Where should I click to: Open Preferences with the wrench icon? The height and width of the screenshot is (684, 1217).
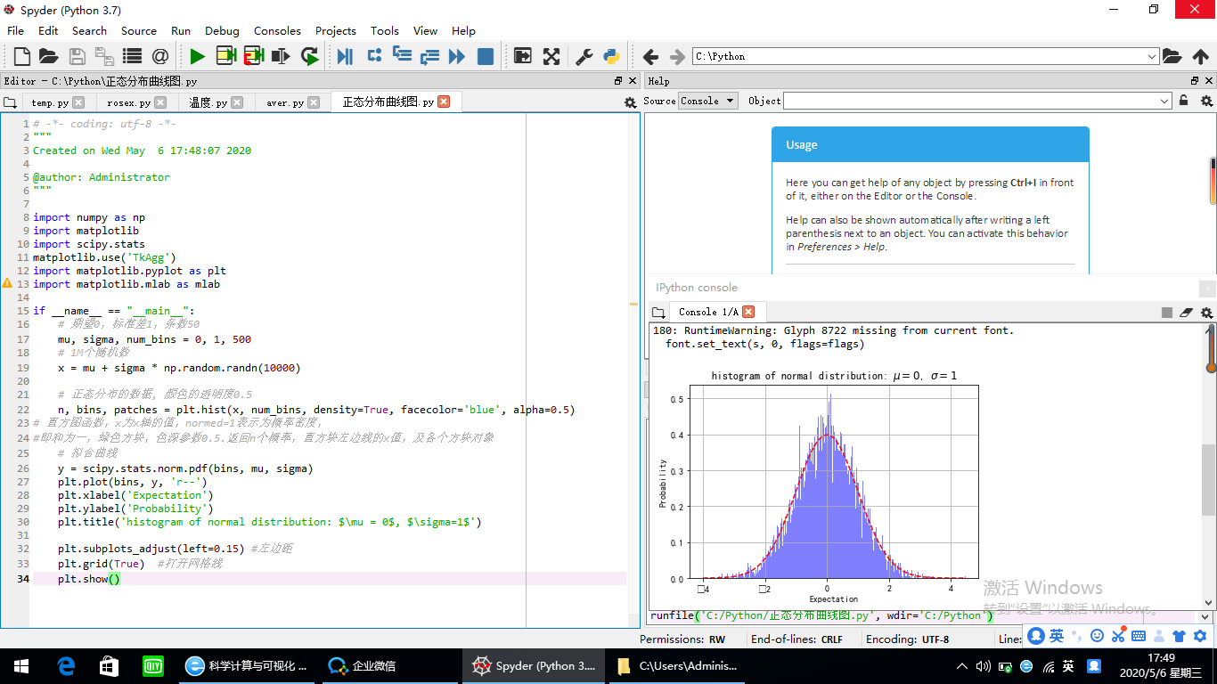pyautogui.click(x=584, y=57)
